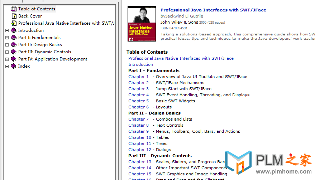Click the info page icon beside Back Cover
Screen dimensions: 315x180
14,16
